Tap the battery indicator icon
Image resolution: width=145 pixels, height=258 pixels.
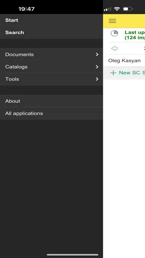(x=128, y=9)
